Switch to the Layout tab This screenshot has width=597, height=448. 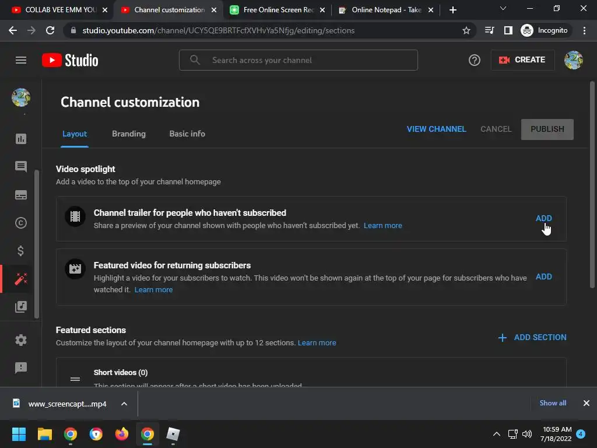click(x=75, y=134)
